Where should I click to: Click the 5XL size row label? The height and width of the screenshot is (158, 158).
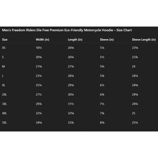[x=5, y=123]
